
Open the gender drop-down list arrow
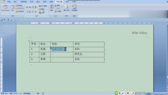(x=65, y=49)
